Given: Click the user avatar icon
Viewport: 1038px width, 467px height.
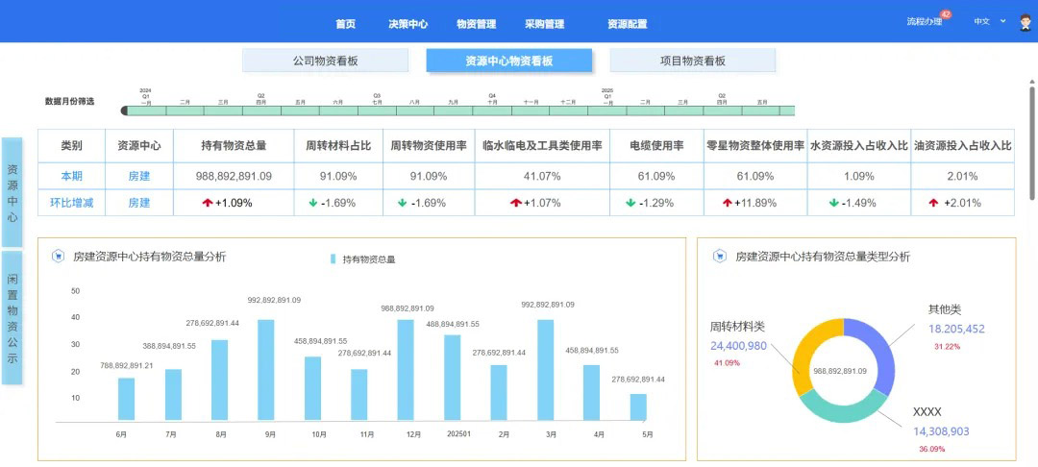Looking at the screenshot, I should click(1026, 22).
